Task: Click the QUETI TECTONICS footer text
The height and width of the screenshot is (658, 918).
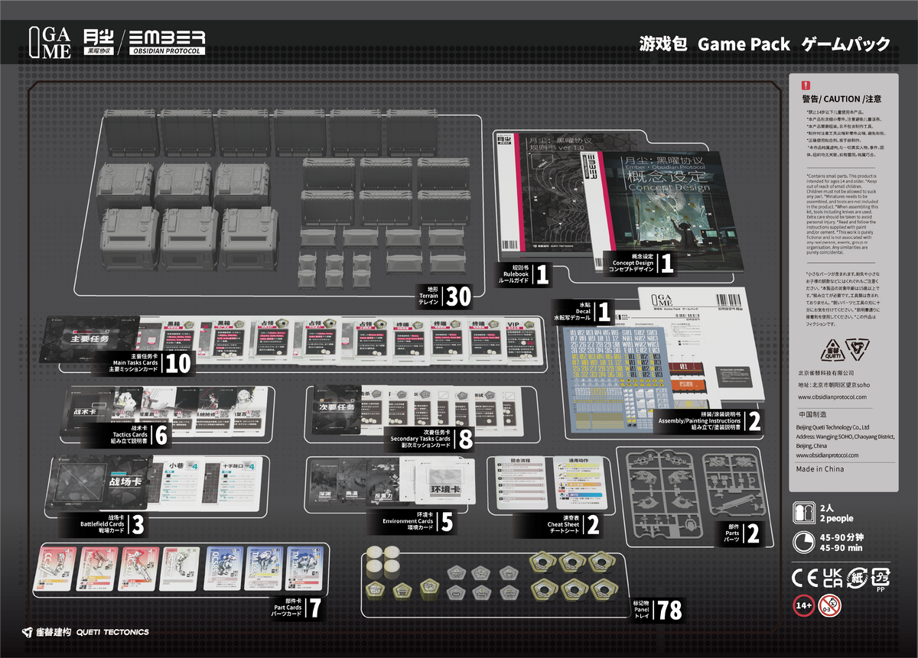Action: (x=112, y=632)
